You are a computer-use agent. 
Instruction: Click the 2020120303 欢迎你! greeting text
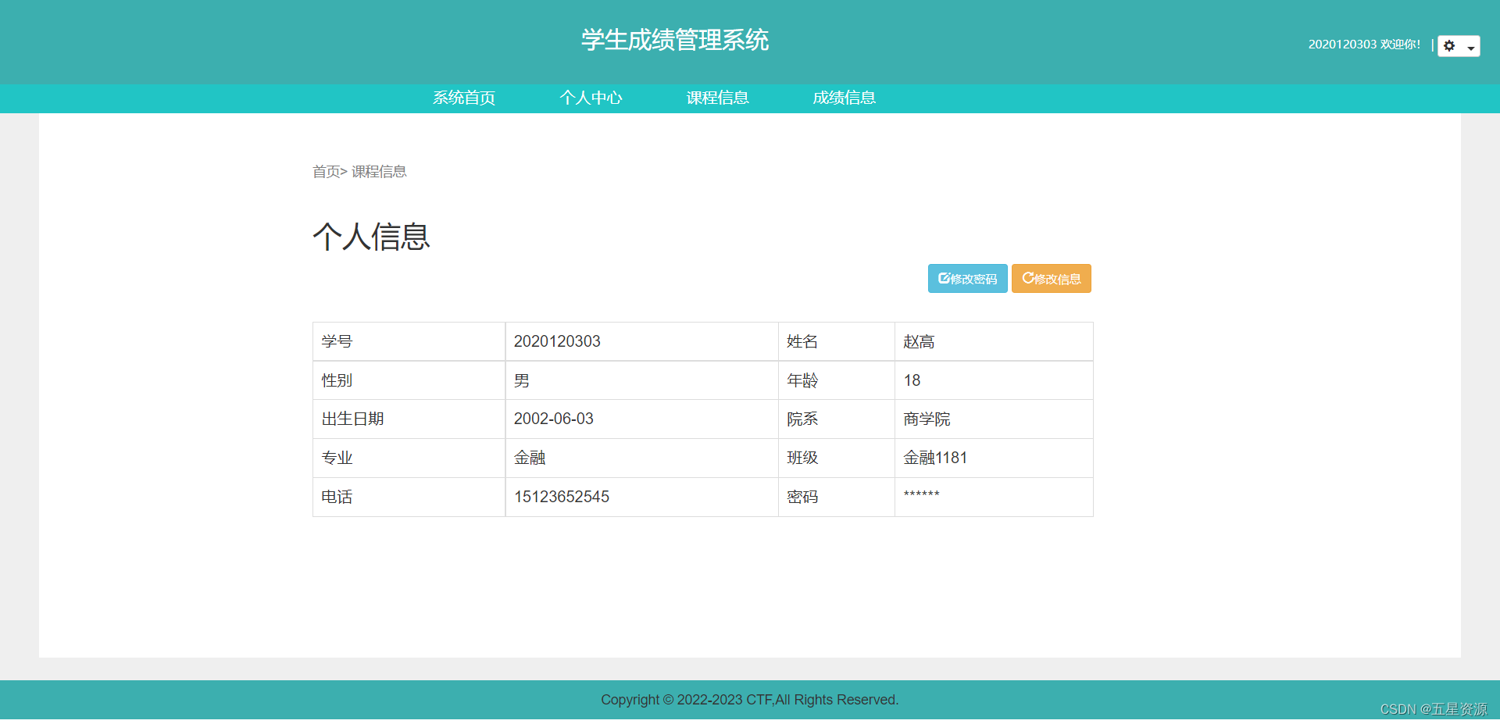coord(1364,45)
